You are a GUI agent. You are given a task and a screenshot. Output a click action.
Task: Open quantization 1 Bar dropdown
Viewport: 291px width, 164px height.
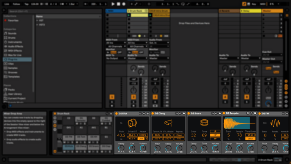click(73, 4)
